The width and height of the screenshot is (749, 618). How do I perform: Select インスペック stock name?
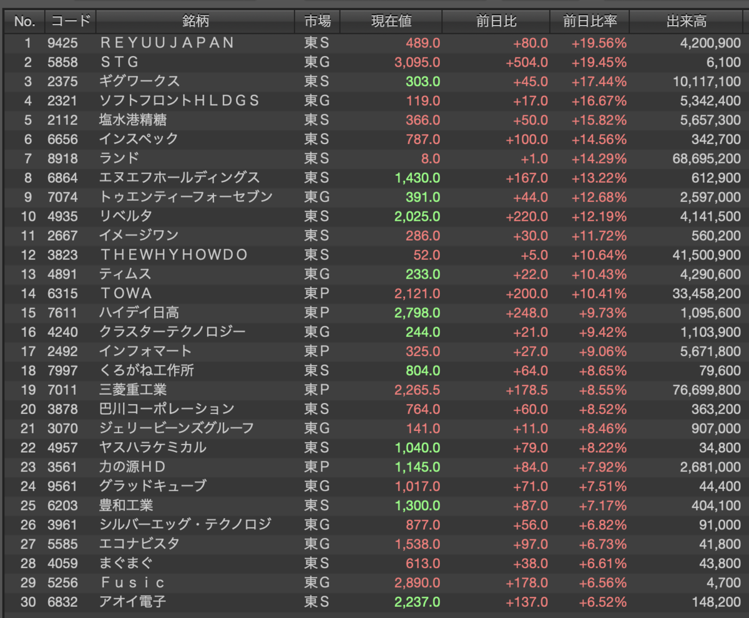coord(139,139)
